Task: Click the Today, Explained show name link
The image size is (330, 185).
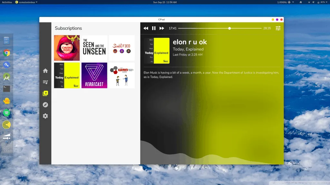Action: [188, 49]
